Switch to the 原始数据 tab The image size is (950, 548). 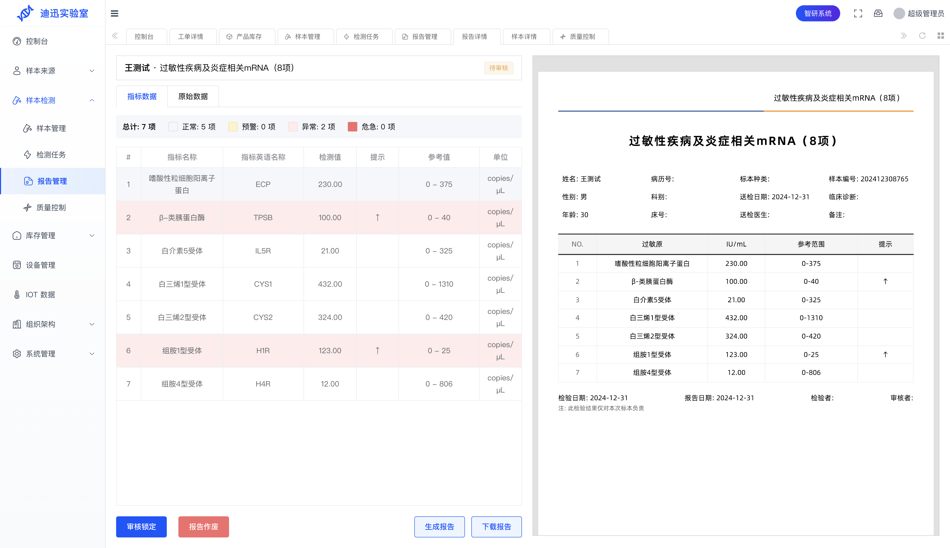pyautogui.click(x=193, y=96)
